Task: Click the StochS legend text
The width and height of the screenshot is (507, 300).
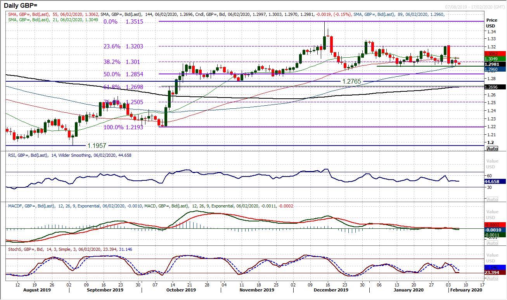Action: click(x=70, y=249)
